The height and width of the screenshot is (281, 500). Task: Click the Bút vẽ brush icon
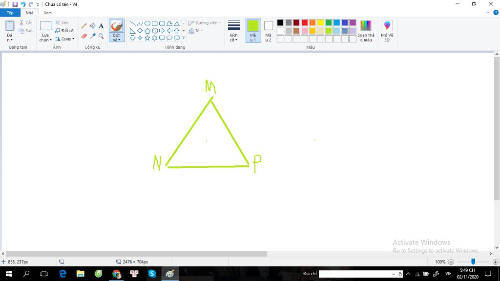coord(117,26)
